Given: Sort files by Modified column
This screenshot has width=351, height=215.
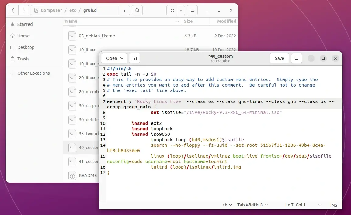Looking at the screenshot, I should click(224, 21).
